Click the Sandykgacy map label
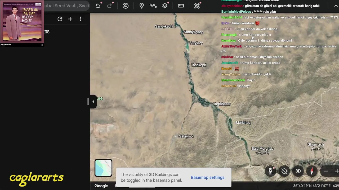Screen dimensions: 339x190 193,32
